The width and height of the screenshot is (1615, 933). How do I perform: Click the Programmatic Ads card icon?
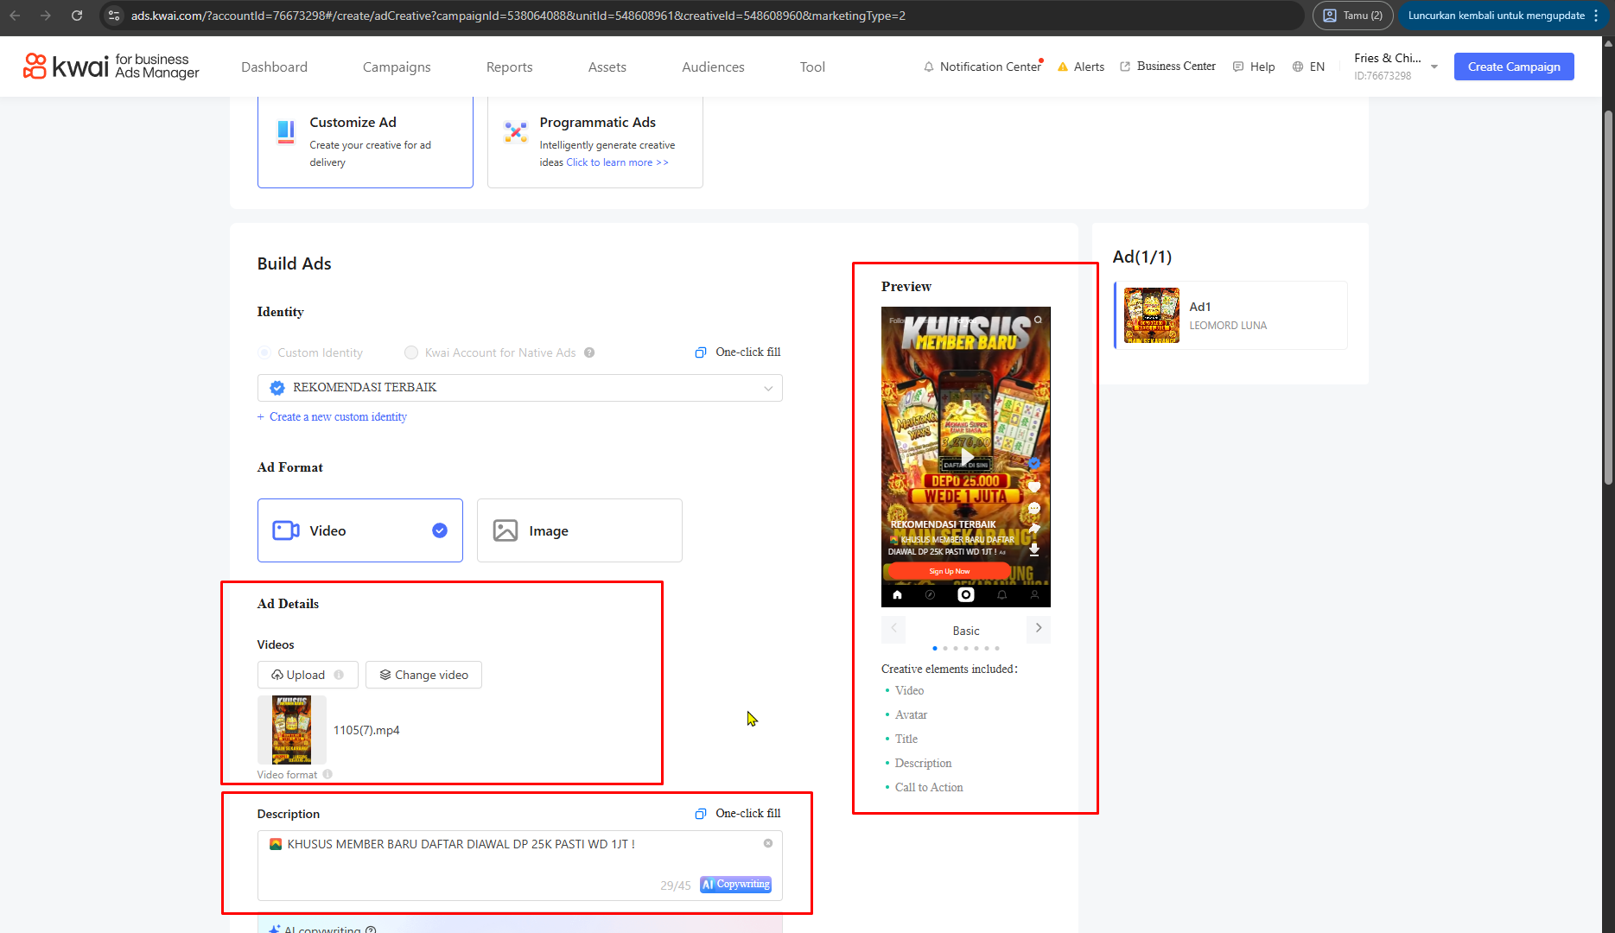pyautogui.click(x=516, y=131)
